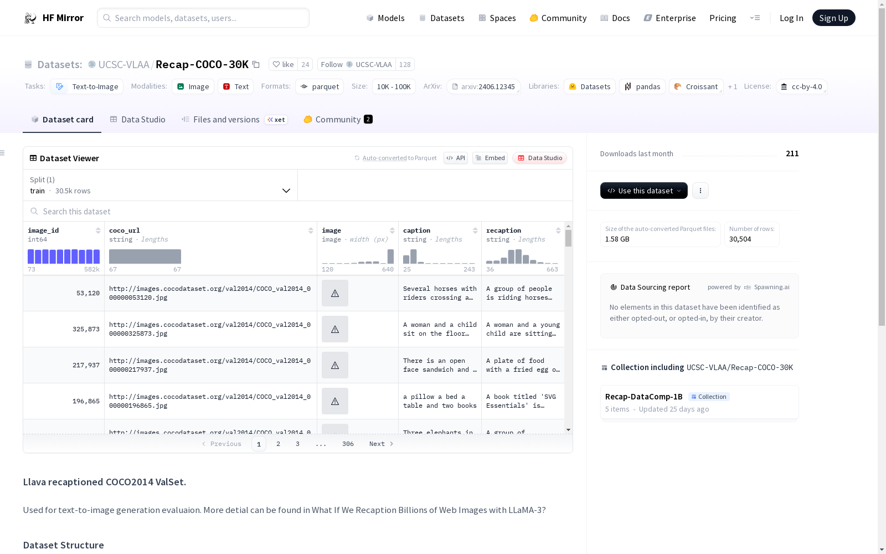
Task: Click the API button in Dataset Viewer
Action: (456, 158)
